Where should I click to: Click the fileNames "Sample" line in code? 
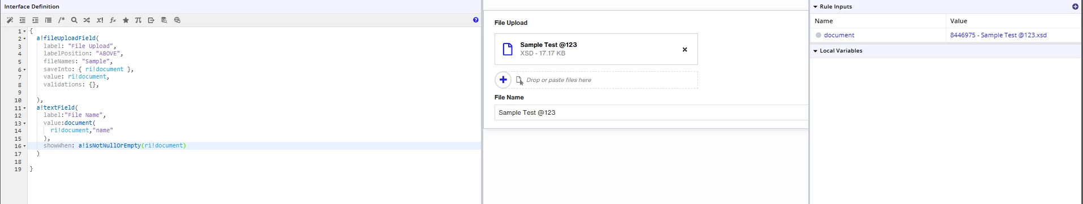(78, 61)
